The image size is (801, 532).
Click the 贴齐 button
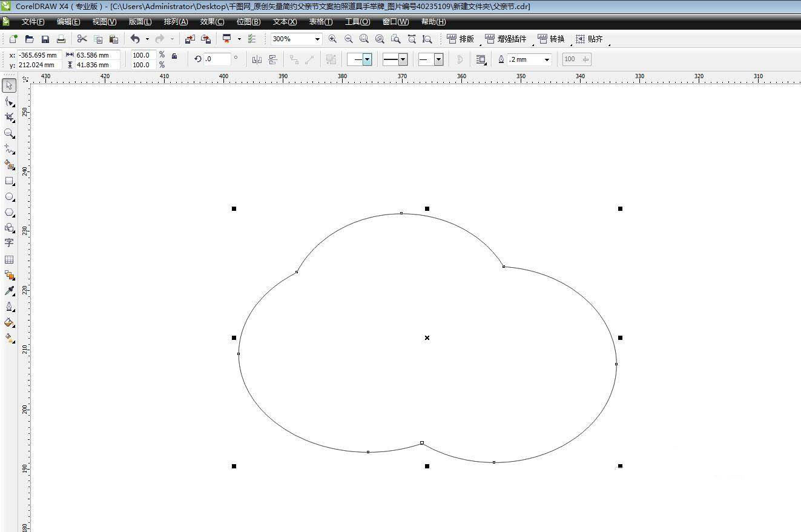(589, 39)
